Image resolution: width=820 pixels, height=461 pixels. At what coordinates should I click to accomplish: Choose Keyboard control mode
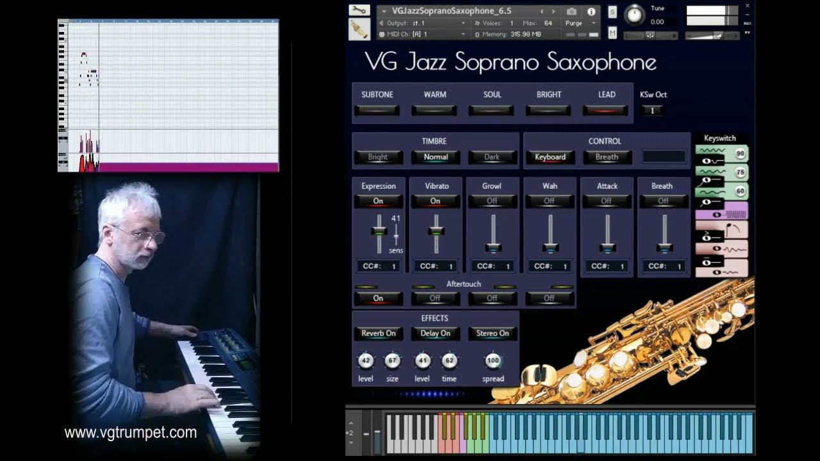(x=550, y=157)
